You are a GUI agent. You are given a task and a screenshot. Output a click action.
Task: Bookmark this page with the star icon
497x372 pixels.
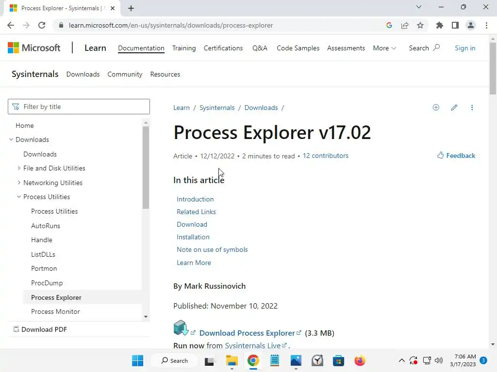point(420,25)
